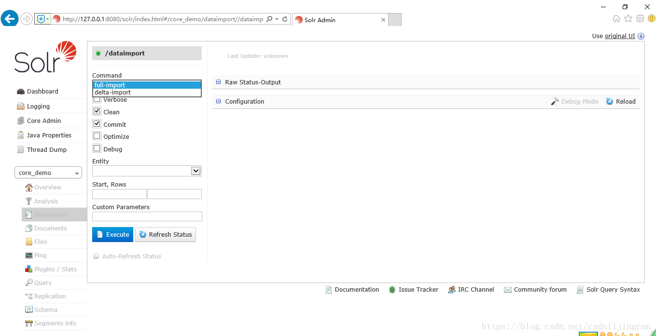Click the Overview house icon
Viewport: 656px width, 336px height.
click(x=29, y=187)
